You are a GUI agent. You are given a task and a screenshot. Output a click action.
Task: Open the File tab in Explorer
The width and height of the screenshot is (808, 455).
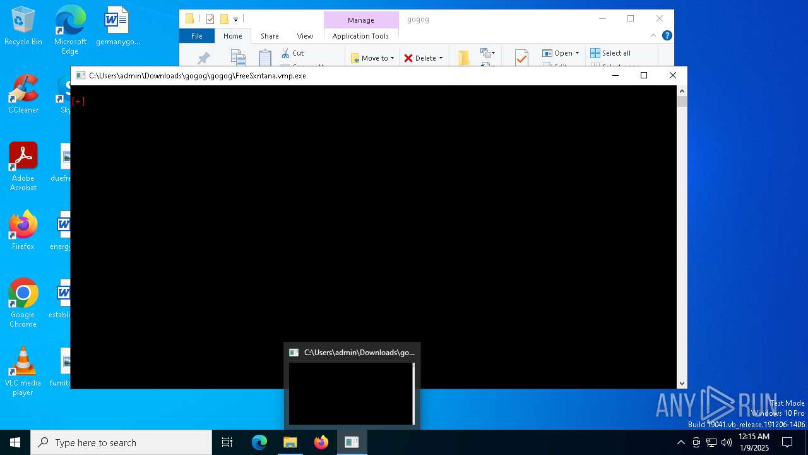(197, 36)
